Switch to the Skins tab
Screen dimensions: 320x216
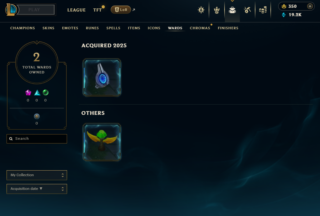click(48, 28)
